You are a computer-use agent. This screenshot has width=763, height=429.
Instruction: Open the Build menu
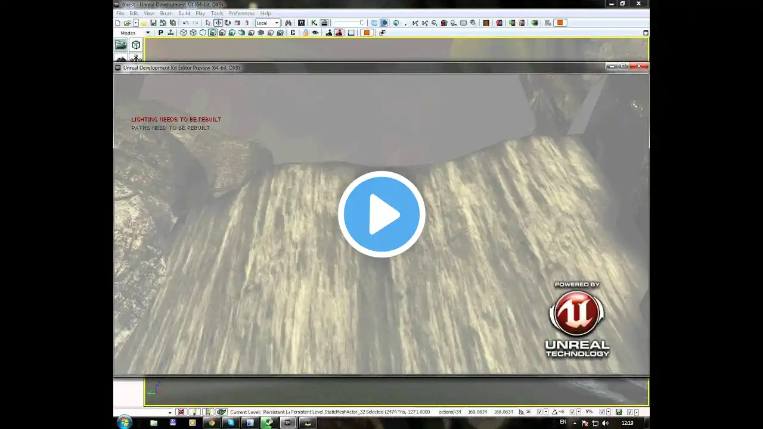coord(184,13)
